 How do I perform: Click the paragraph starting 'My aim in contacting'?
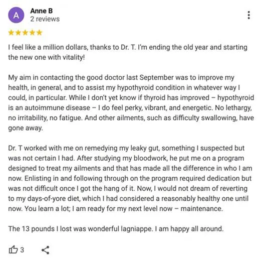(131, 103)
